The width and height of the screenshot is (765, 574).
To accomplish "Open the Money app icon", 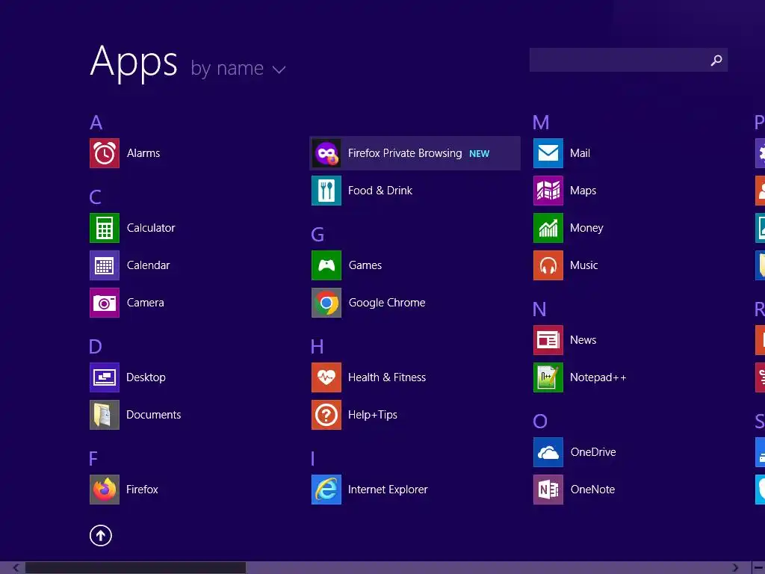I will 548,228.
